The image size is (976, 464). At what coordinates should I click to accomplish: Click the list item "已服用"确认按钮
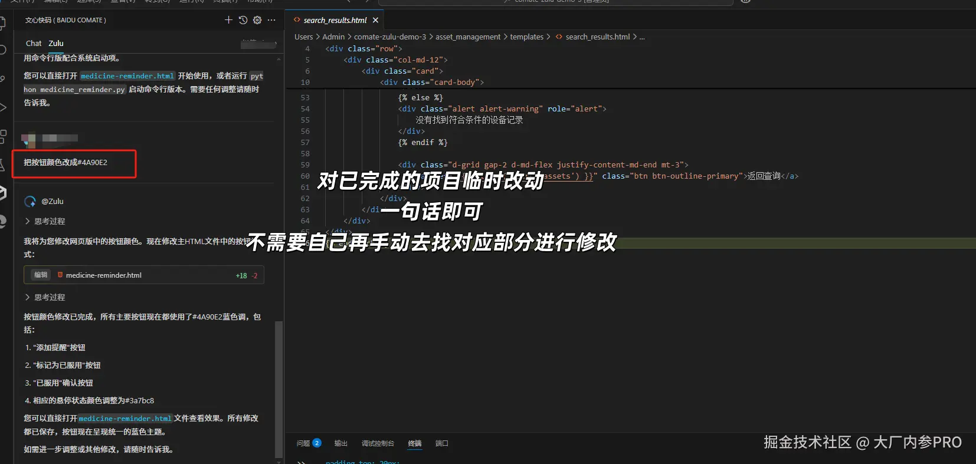[x=59, y=383]
